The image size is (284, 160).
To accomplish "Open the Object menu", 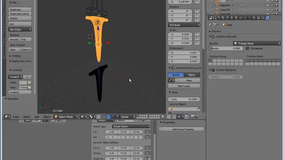I will (47, 117).
